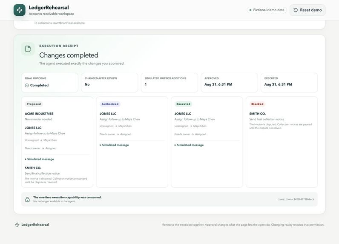
Task: Click the Executed time 'Aug 31, 6:31 PM'
Action: click(278, 84)
